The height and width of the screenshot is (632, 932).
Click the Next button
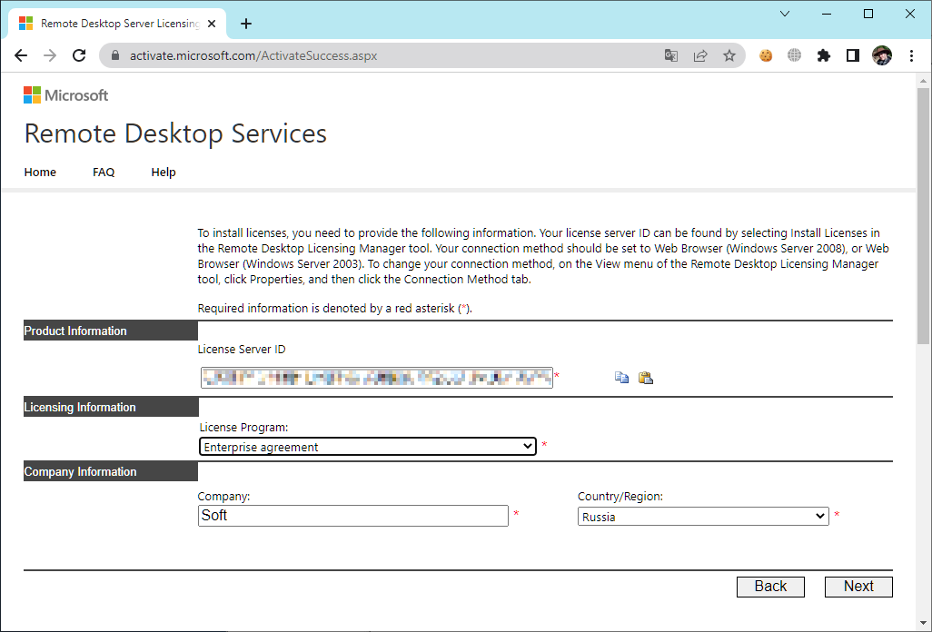coord(858,587)
